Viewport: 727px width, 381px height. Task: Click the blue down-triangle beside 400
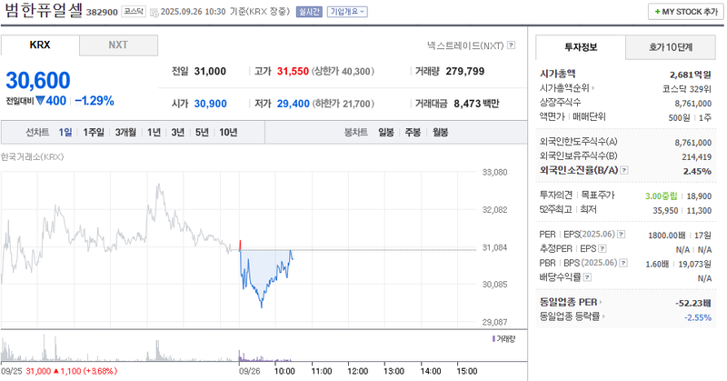click(x=40, y=100)
